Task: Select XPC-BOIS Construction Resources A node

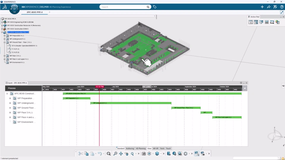Action: (24, 25)
